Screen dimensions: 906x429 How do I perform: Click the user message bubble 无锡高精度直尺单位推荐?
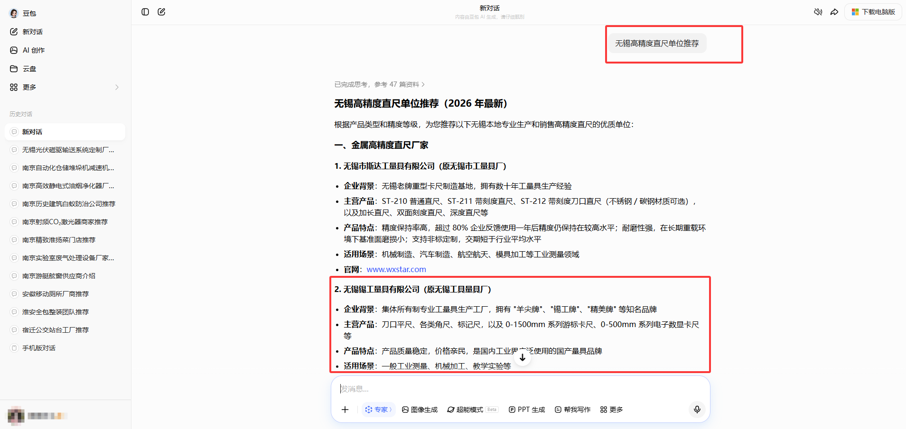pyautogui.click(x=657, y=43)
